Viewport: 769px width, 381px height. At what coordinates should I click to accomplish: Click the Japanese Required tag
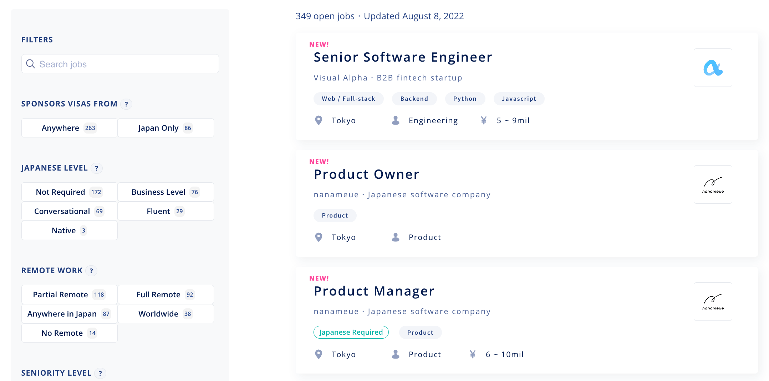click(351, 332)
